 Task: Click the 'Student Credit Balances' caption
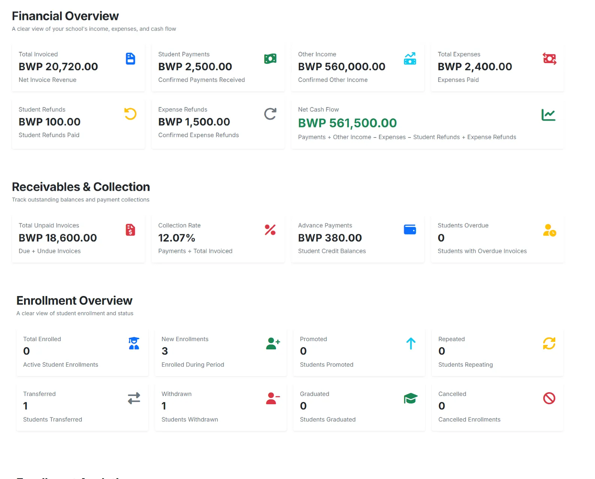click(332, 251)
